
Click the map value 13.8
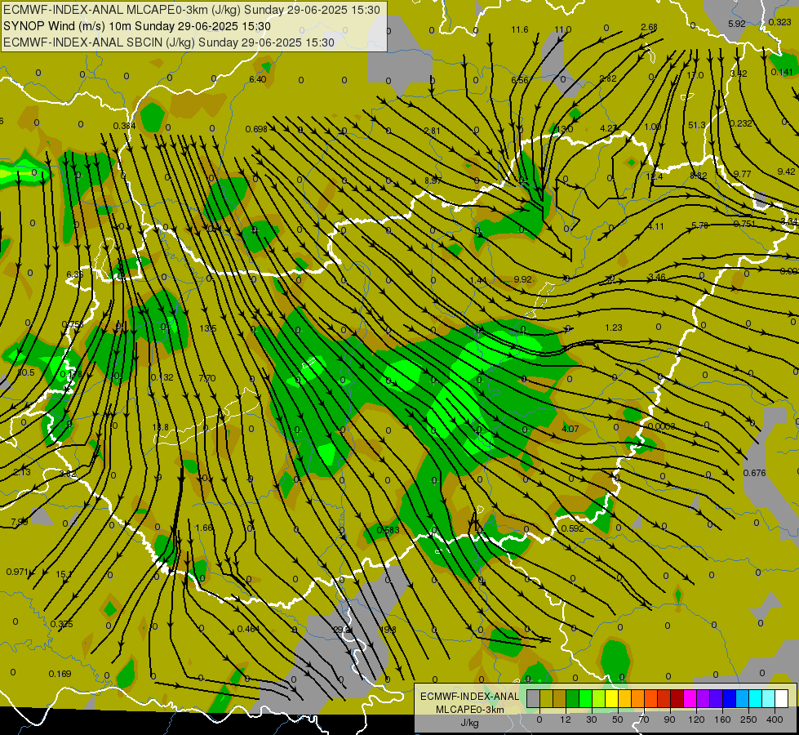(x=161, y=427)
